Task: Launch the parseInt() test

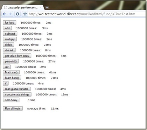Action: coord(11,61)
